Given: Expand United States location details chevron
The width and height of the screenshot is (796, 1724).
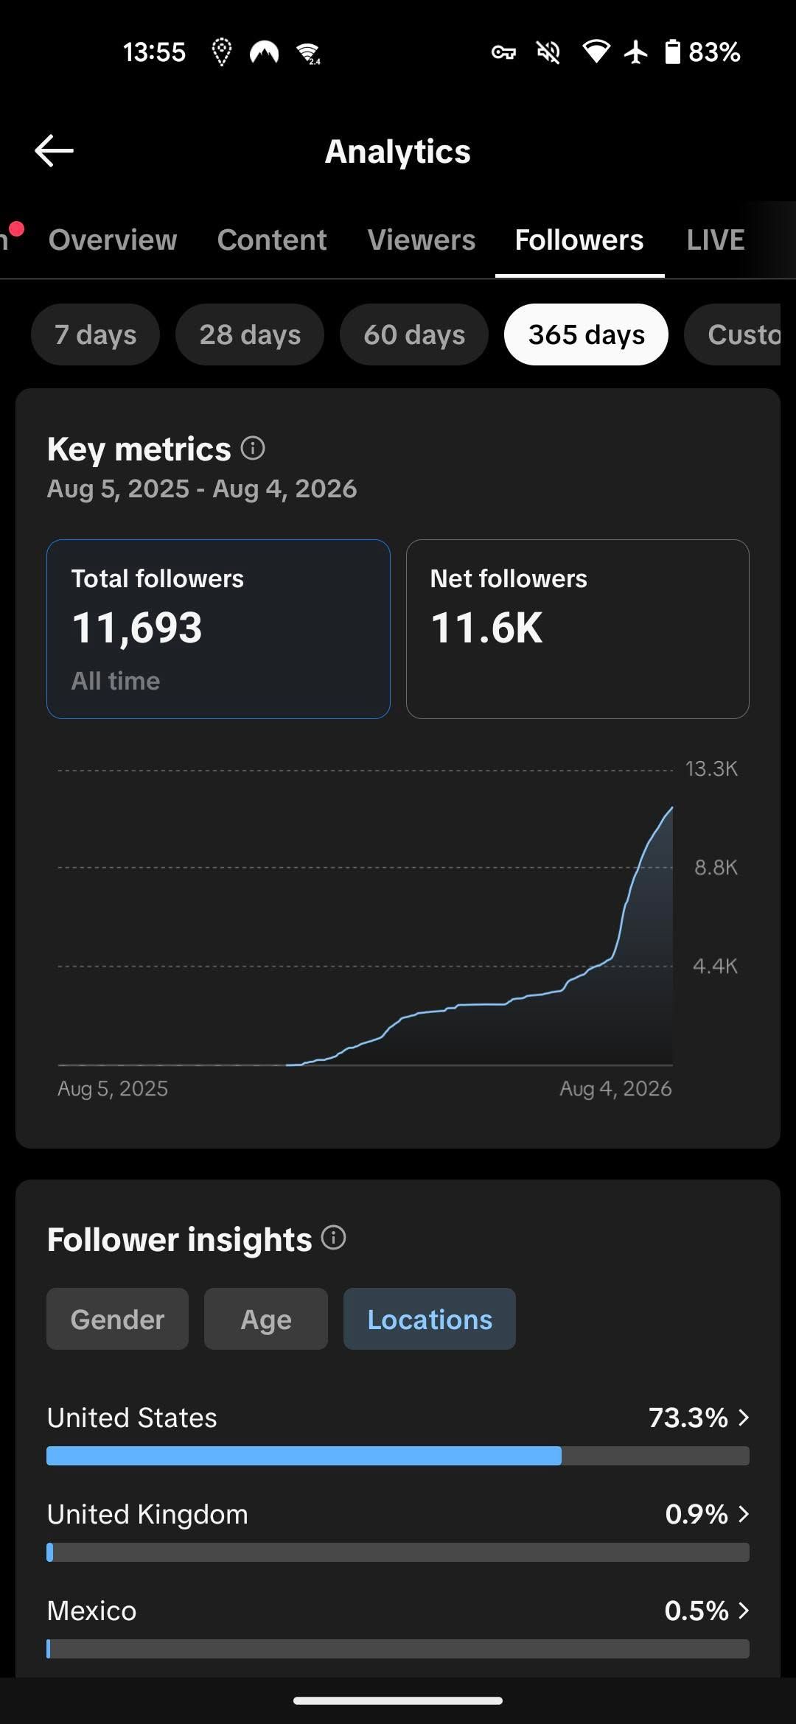Looking at the screenshot, I should pyautogui.click(x=744, y=1418).
